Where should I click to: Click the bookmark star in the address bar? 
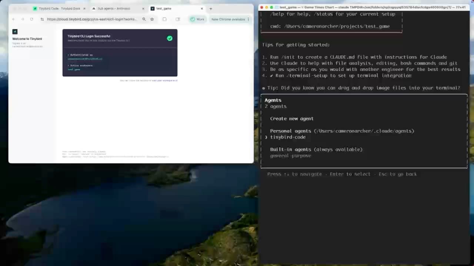[152, 19]
